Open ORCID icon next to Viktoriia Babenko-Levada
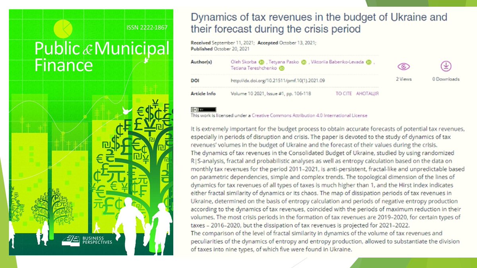 coord(368,62)
